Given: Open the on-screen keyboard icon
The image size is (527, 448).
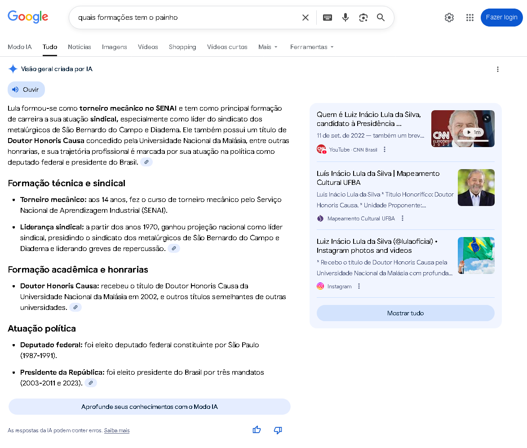Looking at the screenshot, I should point(328,18).
